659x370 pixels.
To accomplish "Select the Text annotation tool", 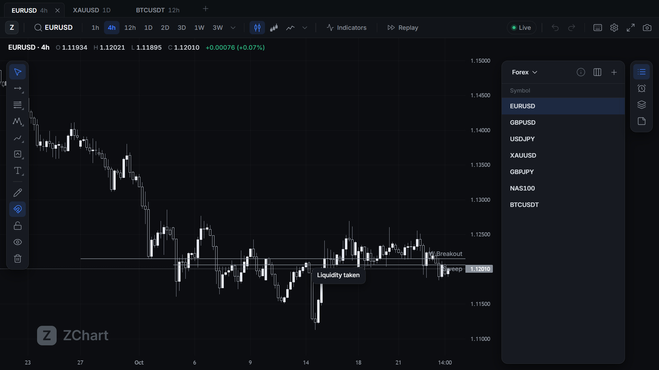I will click(x=18, y=171).
